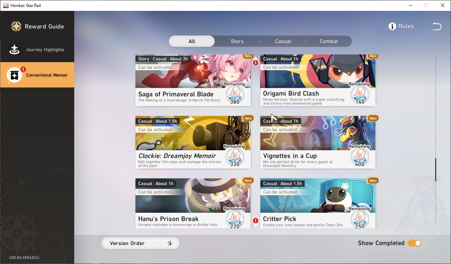Click Saga of Primaveral Blade jade reward icon
Image resolution: width=451 pixels, height=264 pixels.
coord(235,93)
